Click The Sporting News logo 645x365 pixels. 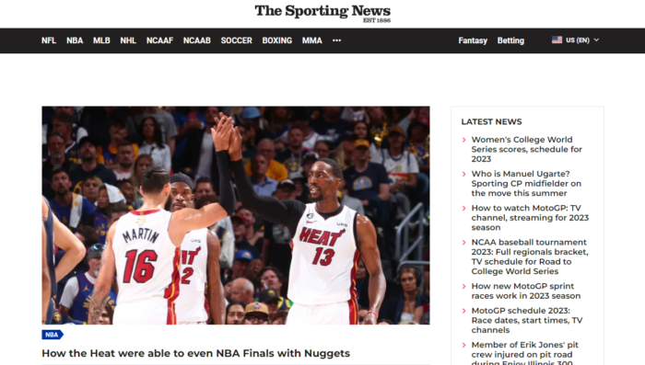coord(322,13)
